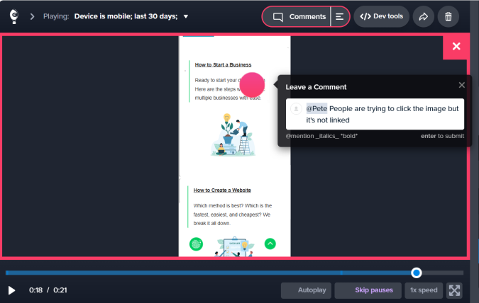Share this recording
This screenshot has width=479, height=303.
424,16
